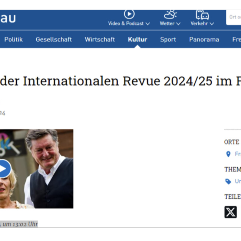Click the Verkehr car icon
The height and width of the screenshot is (241, 241).
[x=202, y=14]
